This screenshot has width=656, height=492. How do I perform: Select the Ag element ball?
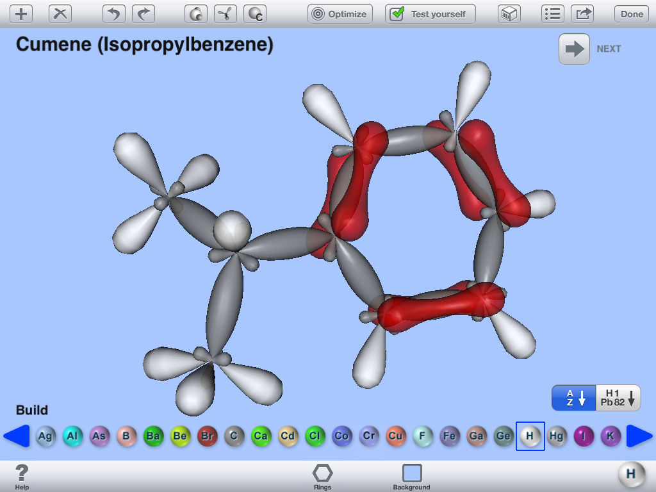point(45,436)
